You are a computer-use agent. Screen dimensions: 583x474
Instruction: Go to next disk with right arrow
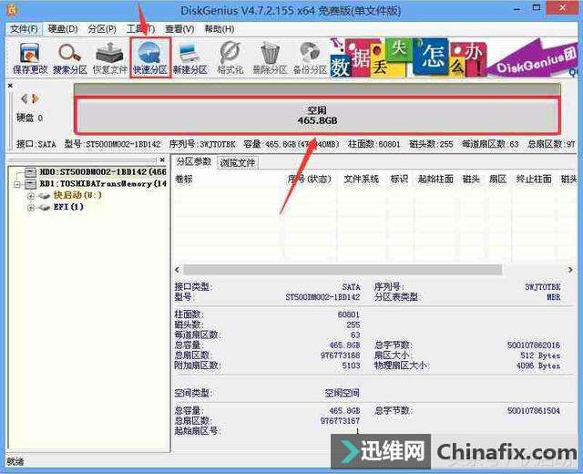tap(36, 98)
